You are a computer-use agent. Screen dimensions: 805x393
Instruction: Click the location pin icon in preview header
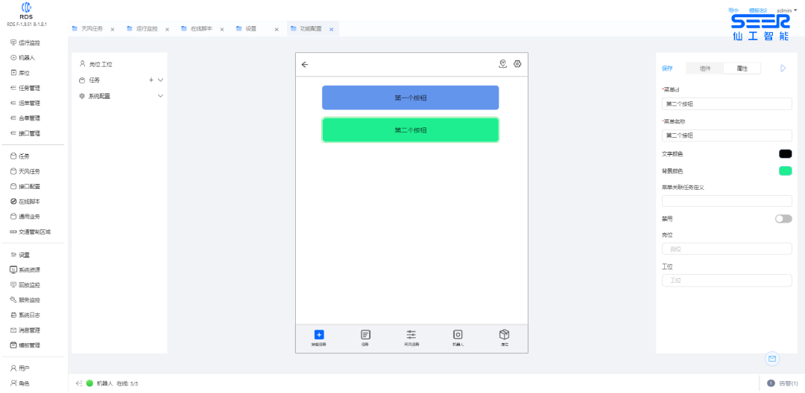click(503, 64)
